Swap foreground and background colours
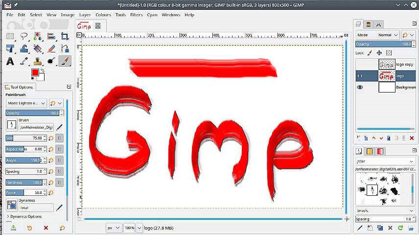This screenshot has width=419, height=235. pos(42,70)
